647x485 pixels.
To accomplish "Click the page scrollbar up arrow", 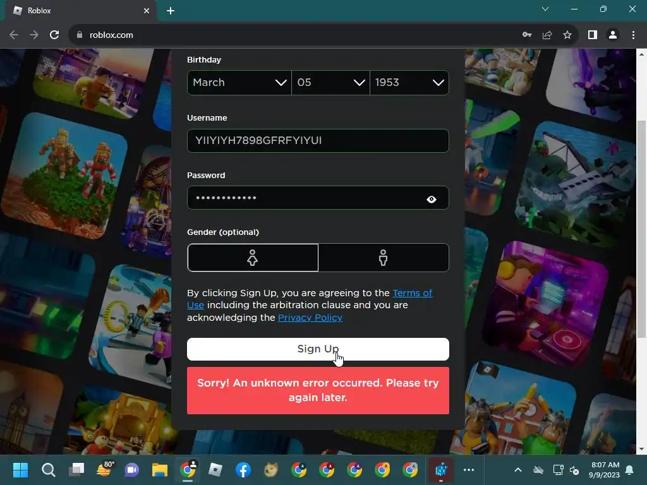I will pyautogui.click(x=642, y=54).
